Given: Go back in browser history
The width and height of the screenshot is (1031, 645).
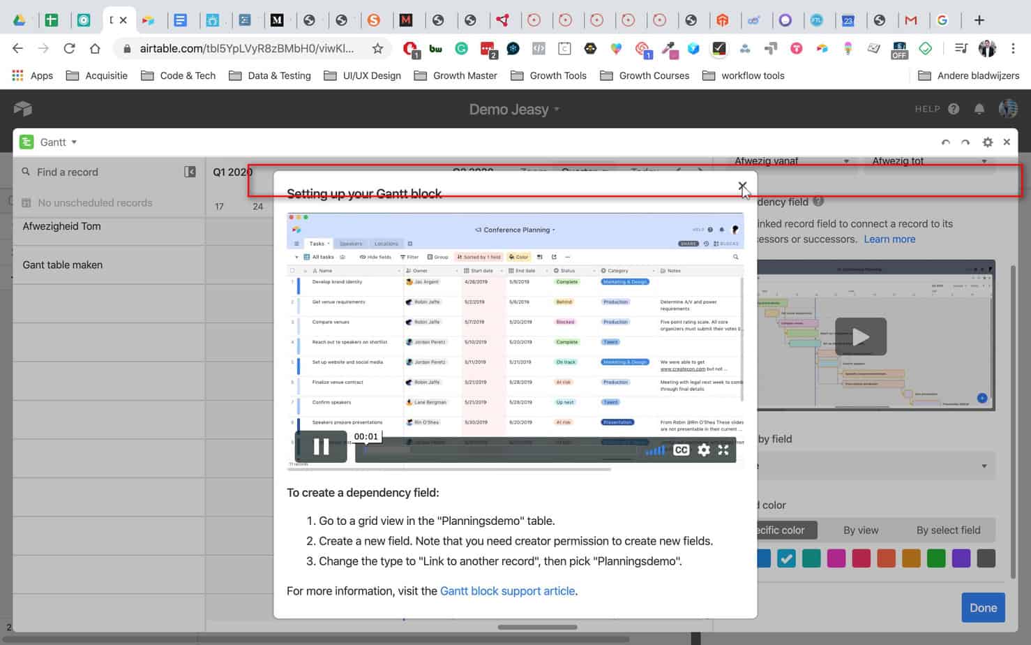Looking at the screenshot, I should tap(17, 48).
